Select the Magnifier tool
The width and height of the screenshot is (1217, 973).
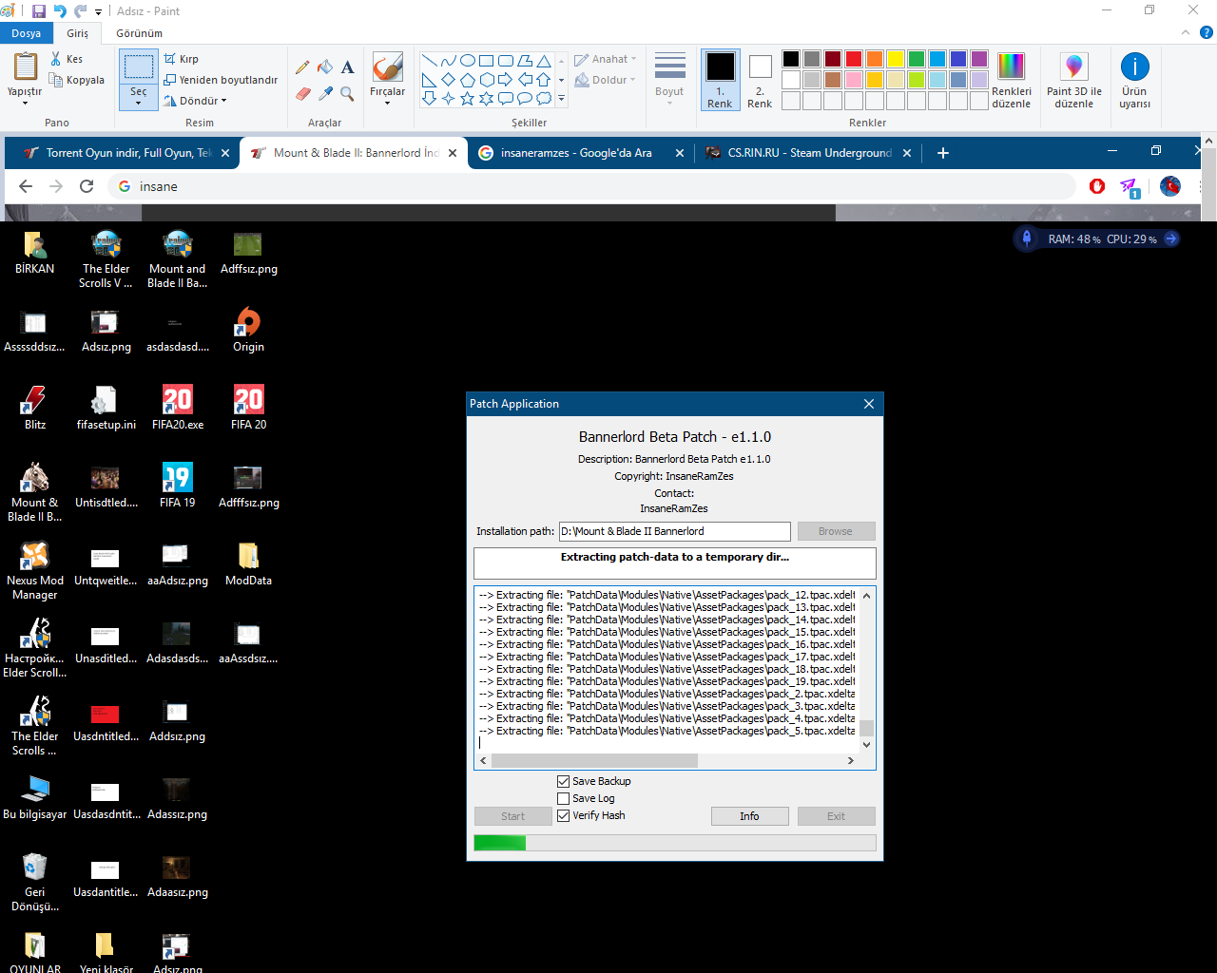click(348, 93)
